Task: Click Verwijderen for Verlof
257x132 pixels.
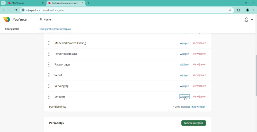Action: pyautogui.click(x=199, y=75)
